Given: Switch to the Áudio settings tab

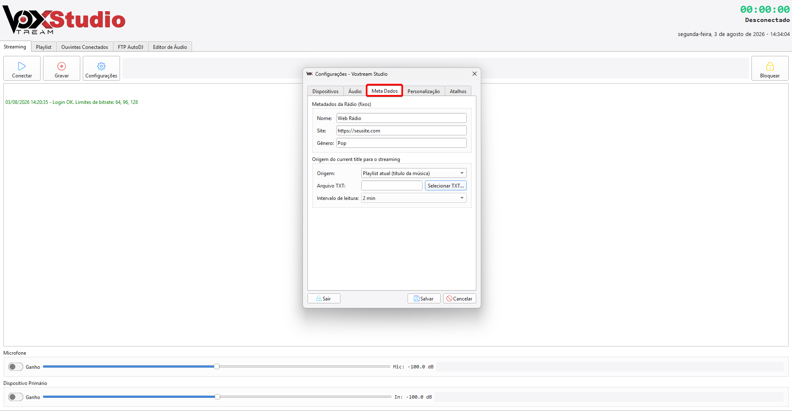Looking at the screenshot, I should click(x=355, y=91).
